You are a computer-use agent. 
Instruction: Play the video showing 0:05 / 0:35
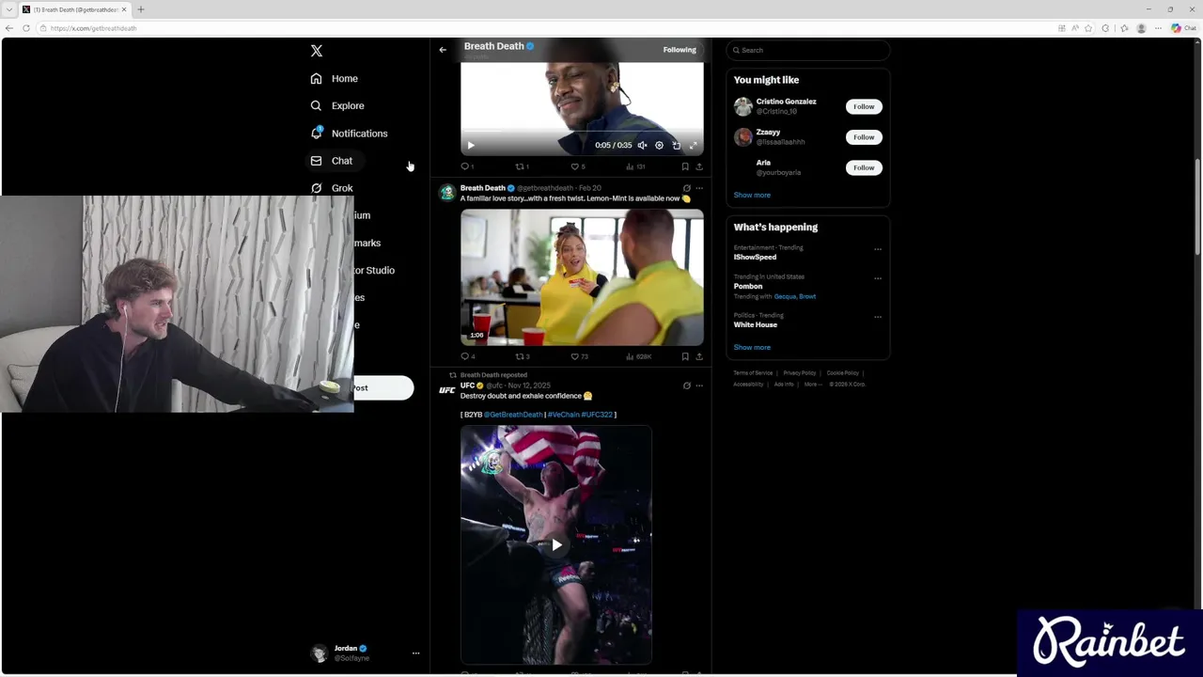(x=471, y=145)
